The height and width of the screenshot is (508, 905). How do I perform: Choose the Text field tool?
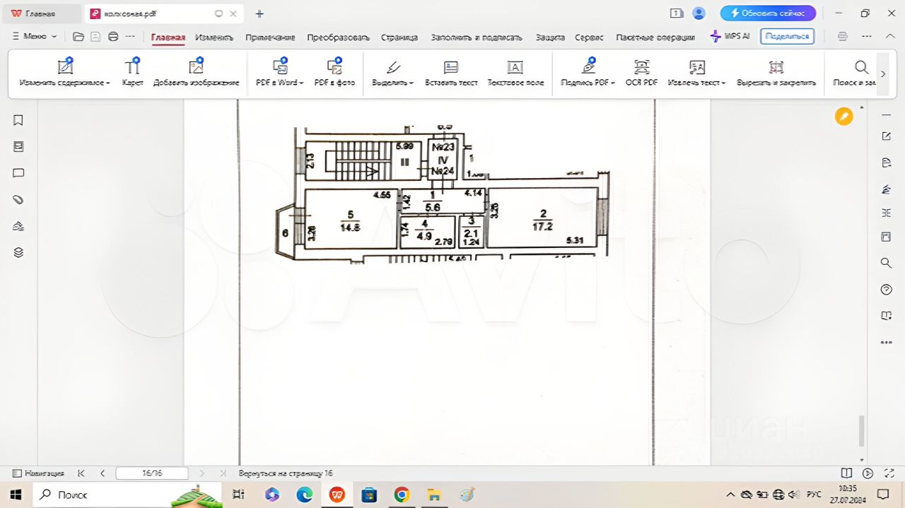tap(515, 73)
